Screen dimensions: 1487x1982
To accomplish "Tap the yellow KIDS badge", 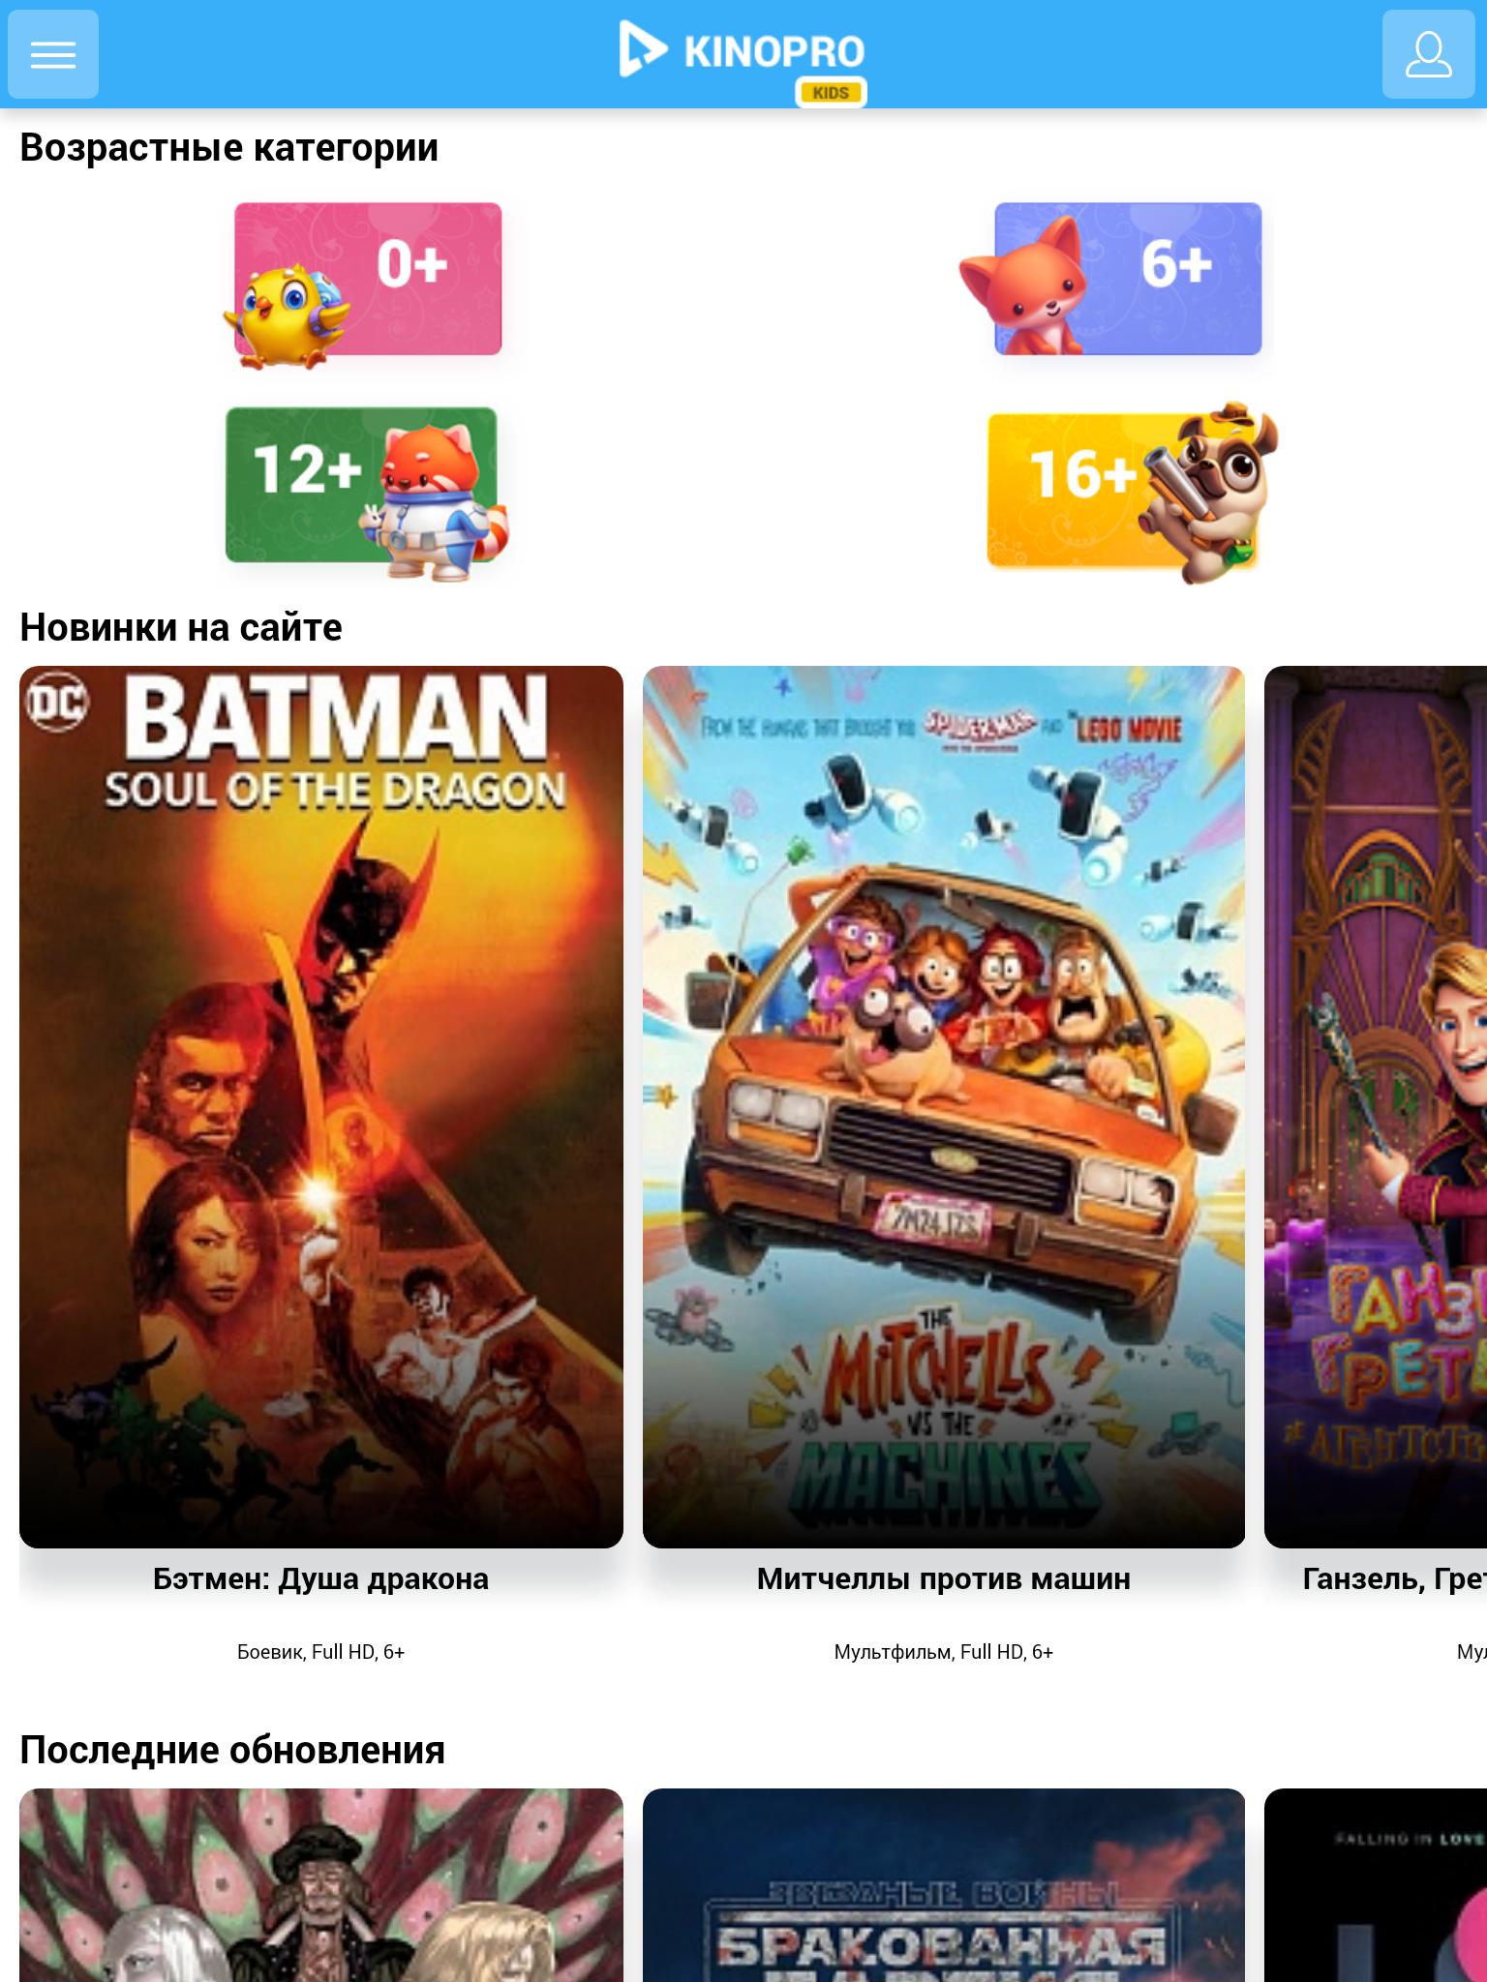I will [x=831, y=93].
